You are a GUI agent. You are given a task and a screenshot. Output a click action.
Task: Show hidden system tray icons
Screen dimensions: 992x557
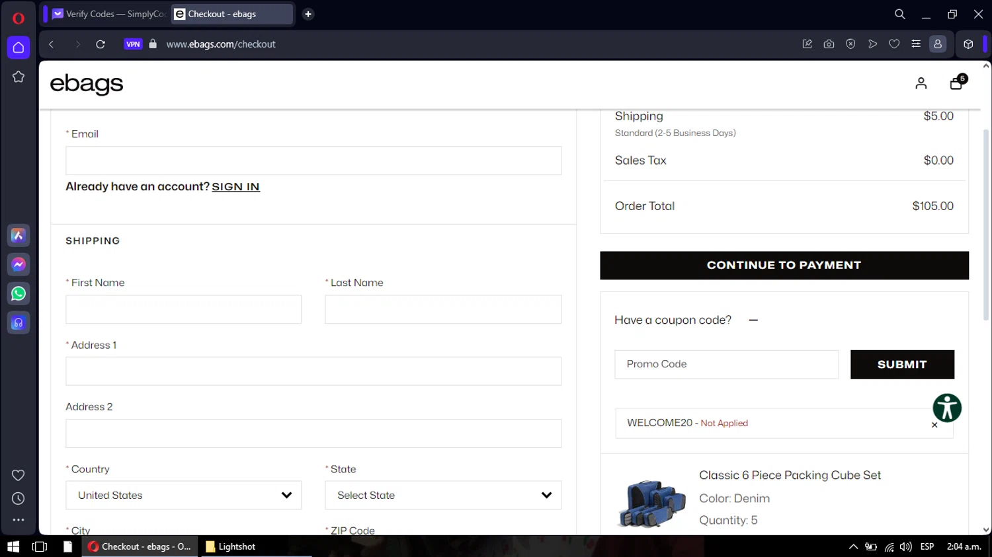853,546
